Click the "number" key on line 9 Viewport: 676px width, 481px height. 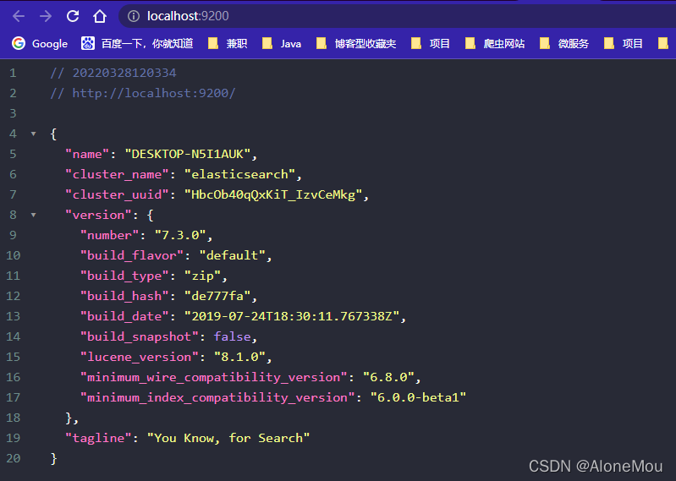[x=109, y=235]
